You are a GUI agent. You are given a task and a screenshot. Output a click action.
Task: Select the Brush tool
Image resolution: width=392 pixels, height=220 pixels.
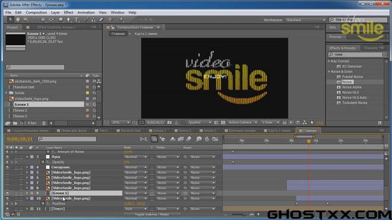(x=86, y=20)
